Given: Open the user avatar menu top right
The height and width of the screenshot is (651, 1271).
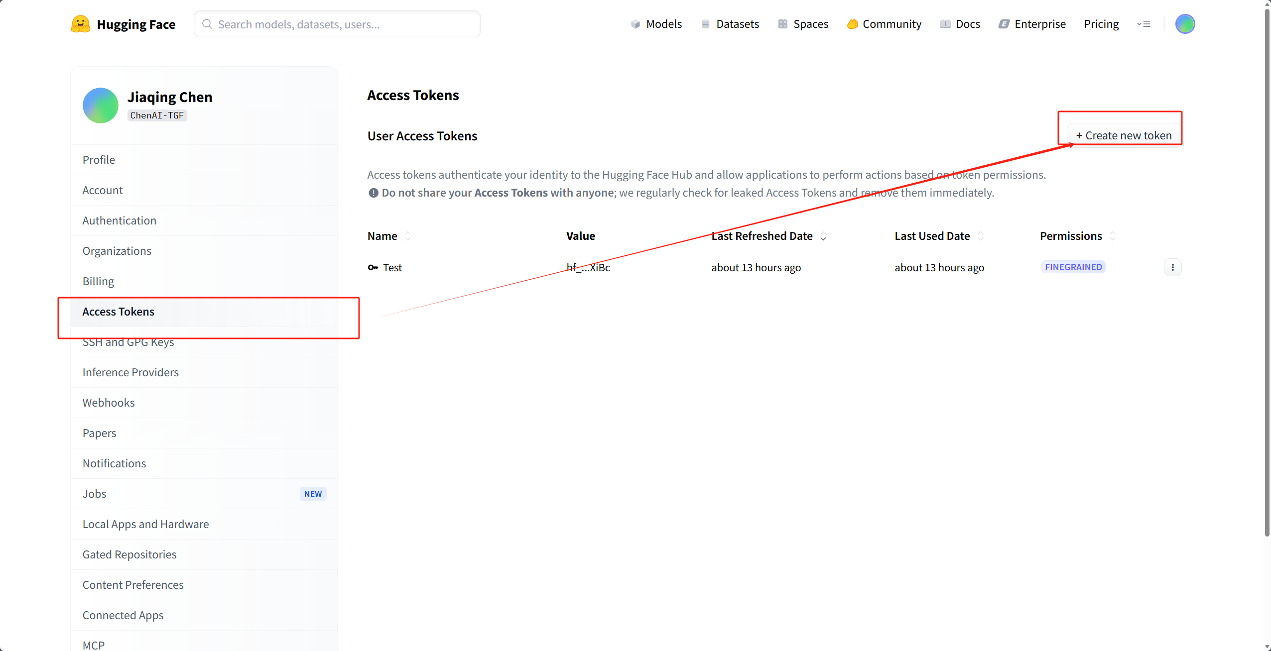Looking at the screenshot, I should (1185, 24).
